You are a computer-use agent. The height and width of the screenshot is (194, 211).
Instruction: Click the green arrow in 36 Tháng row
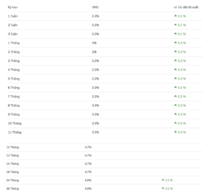(163, 188)
